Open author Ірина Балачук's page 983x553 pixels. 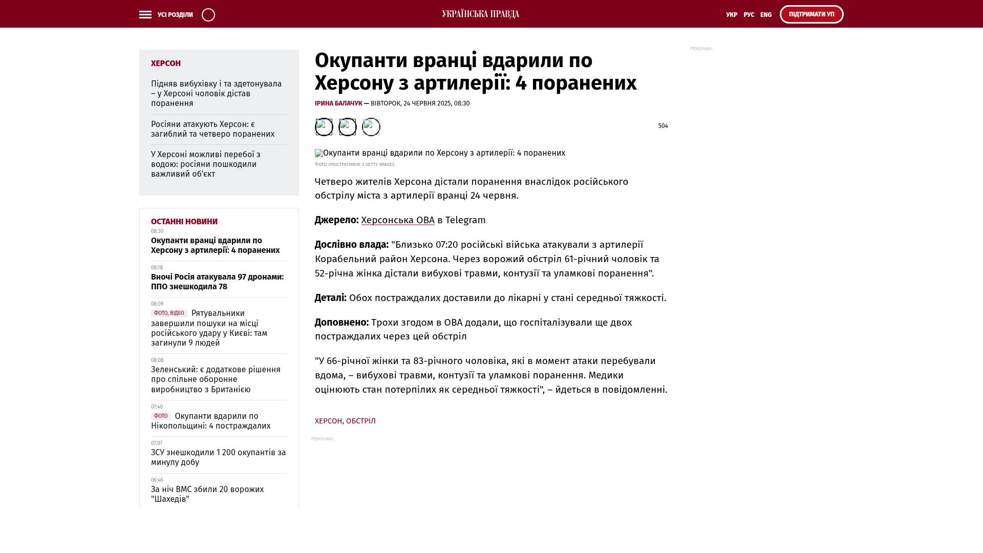tap(338, 103)
